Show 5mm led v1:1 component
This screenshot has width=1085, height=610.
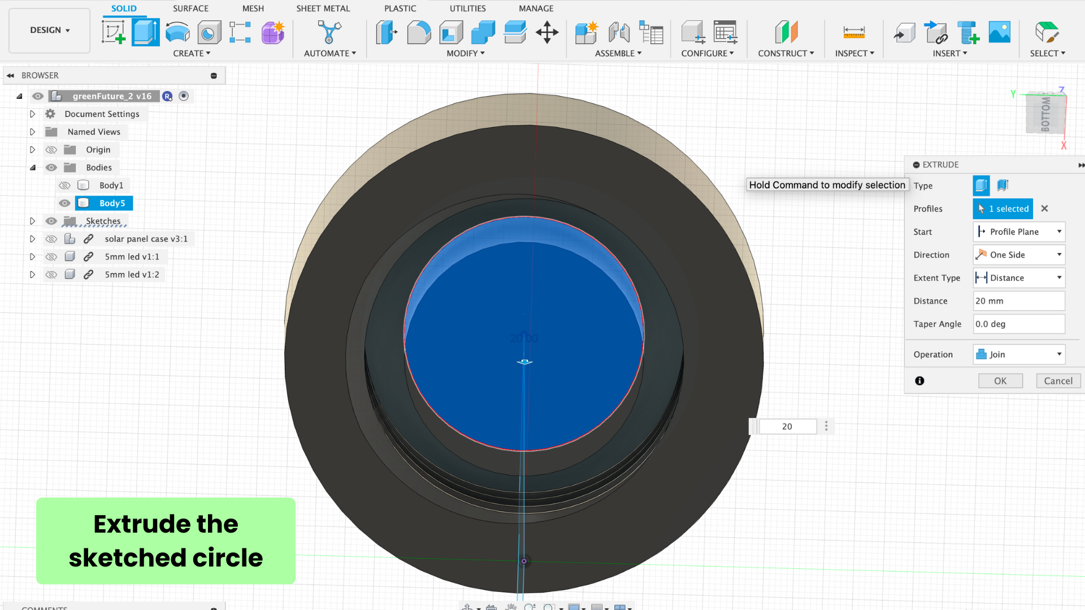[x=51, y=256]
